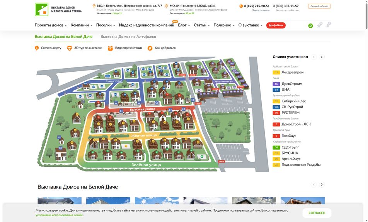Expand the Статьи dropdown
This screenshot has height=222, width=368.
pos(202,25)
